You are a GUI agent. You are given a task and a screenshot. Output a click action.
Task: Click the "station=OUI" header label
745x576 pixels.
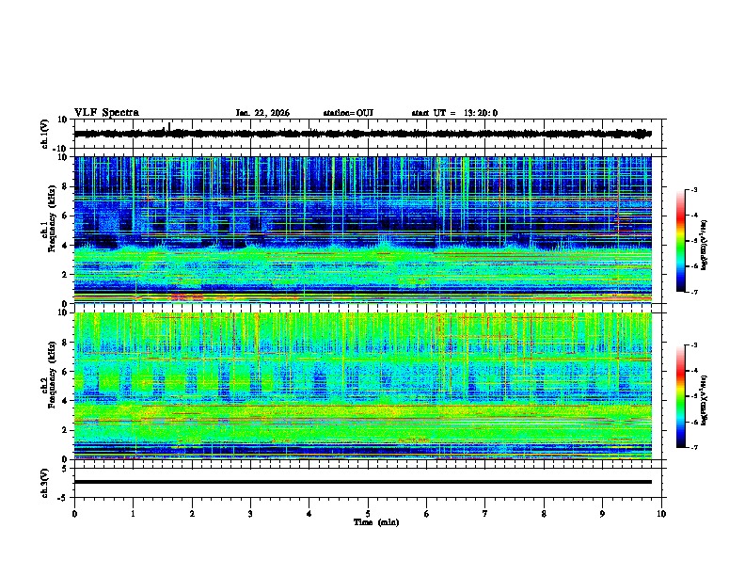pos(348,113)
